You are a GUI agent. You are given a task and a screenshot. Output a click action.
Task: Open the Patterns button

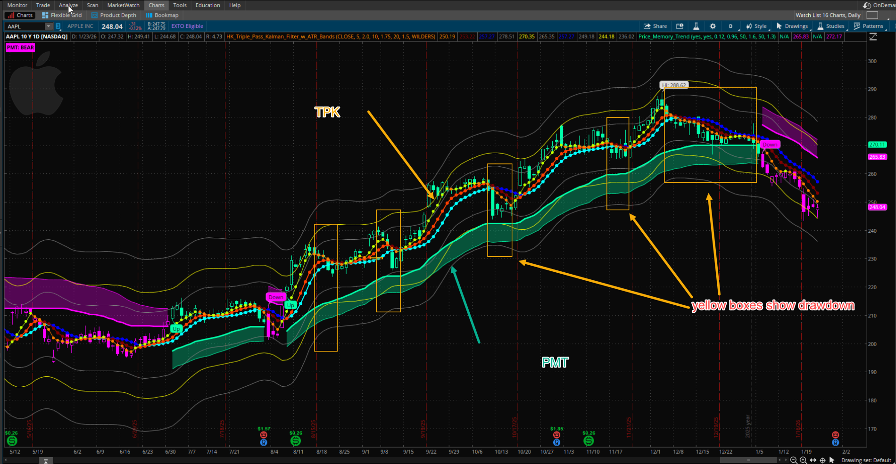point(868,26)
